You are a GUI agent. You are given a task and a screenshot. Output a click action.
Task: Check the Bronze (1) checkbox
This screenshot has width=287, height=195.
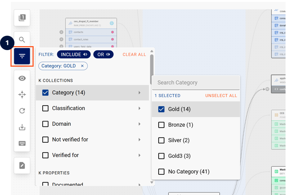coord(162,125)
